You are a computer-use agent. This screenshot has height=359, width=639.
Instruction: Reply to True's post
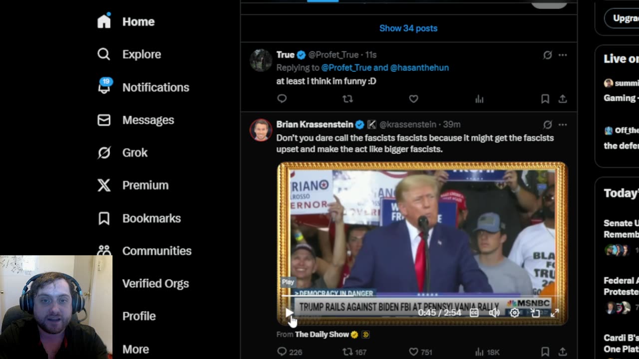282,99
